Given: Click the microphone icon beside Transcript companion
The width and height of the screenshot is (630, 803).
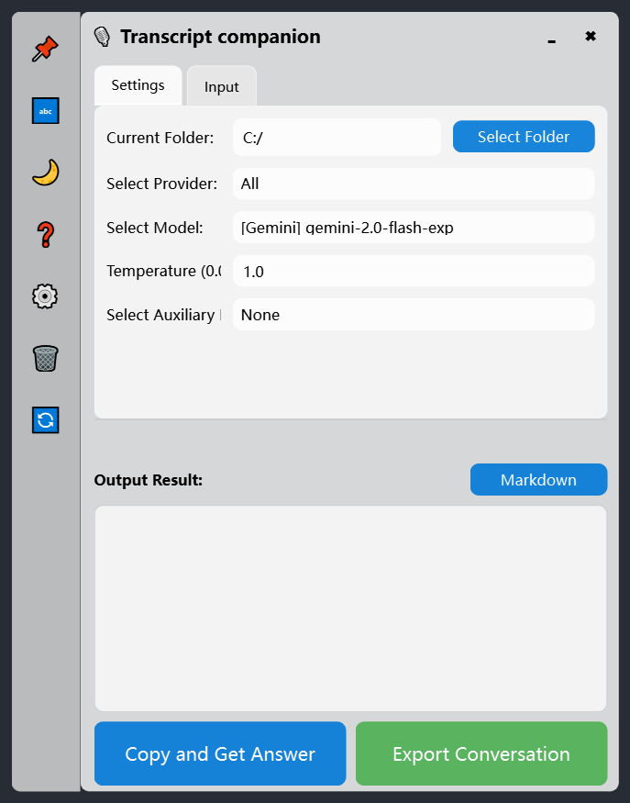Looking at the screenshot, I should click(102, 36).
